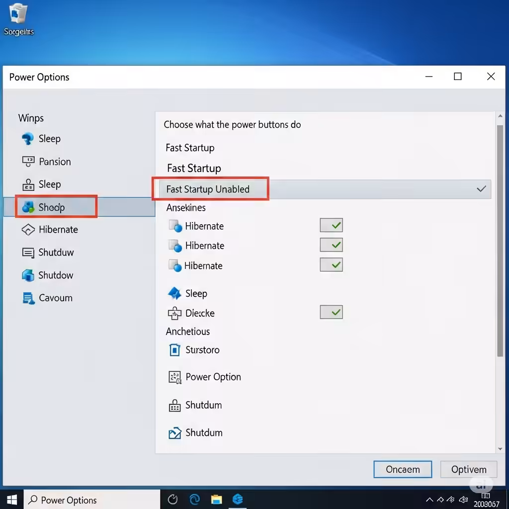The height and width of the screenshot is (509, 509).
Task: Click the 'Choose what the power buttons do' heading
Action: point(232,125)
